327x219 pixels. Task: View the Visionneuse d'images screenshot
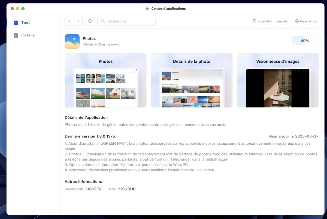tap(278, 80)
